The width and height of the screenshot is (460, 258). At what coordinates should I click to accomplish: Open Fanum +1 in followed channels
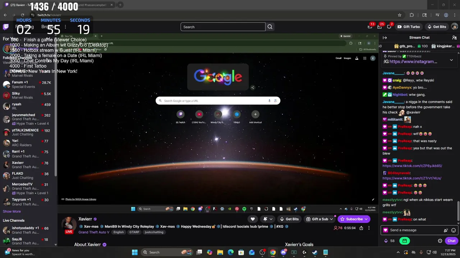pyautogui.click(x=28, y=85)
